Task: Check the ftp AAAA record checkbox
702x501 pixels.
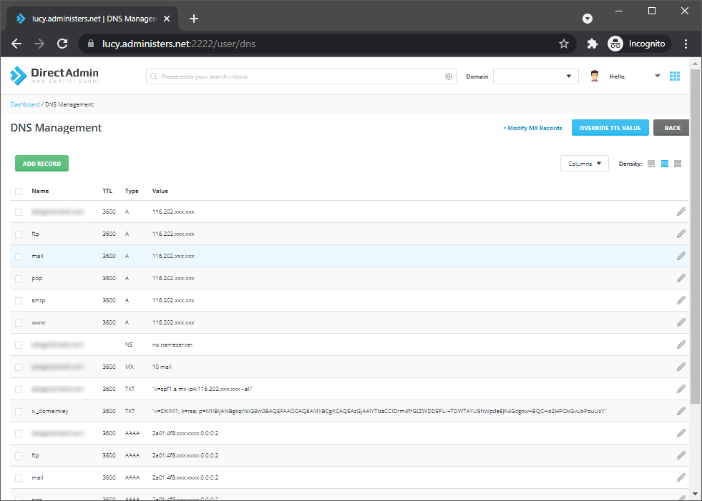Action: tap(19, 456)
